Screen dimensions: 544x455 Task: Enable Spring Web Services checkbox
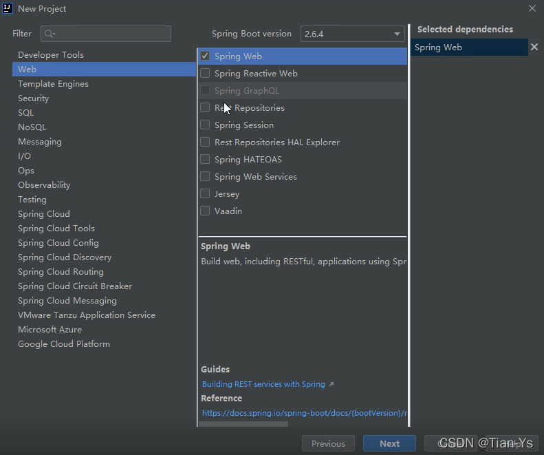tap(205, 176)
